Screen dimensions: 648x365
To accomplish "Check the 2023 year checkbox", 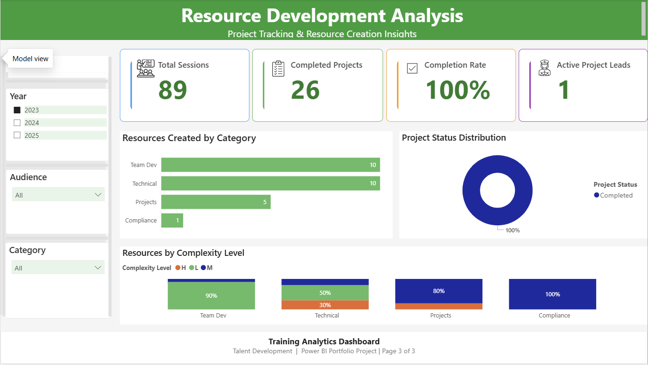I will click(x=17, y=110).
